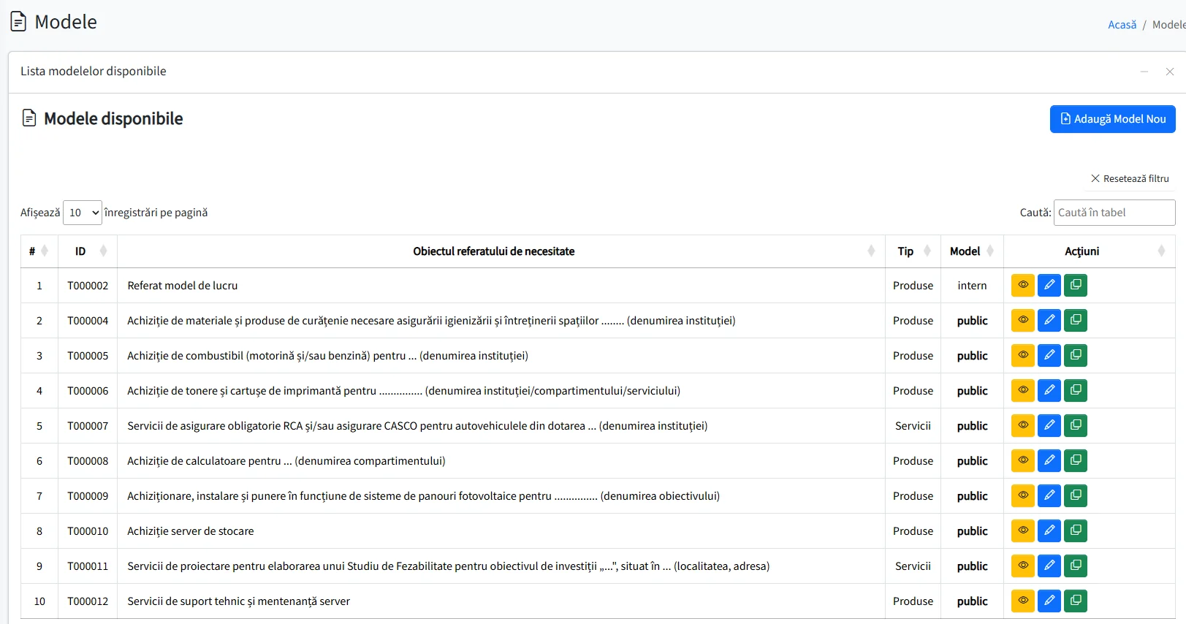Duplicate model T000007 with the copy icon
This screenshot has height=624, width=1186.
coord(1076,425)
